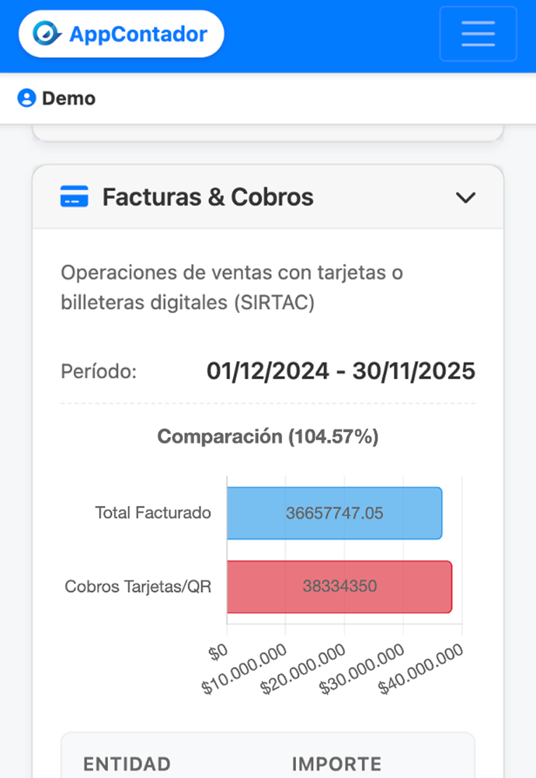Click the Facturas & Cobros card icon

[x=74, y=197]
